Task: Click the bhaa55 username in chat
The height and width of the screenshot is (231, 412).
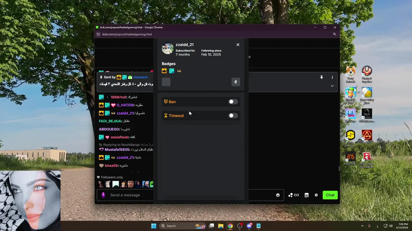Action: click(111, 166)
